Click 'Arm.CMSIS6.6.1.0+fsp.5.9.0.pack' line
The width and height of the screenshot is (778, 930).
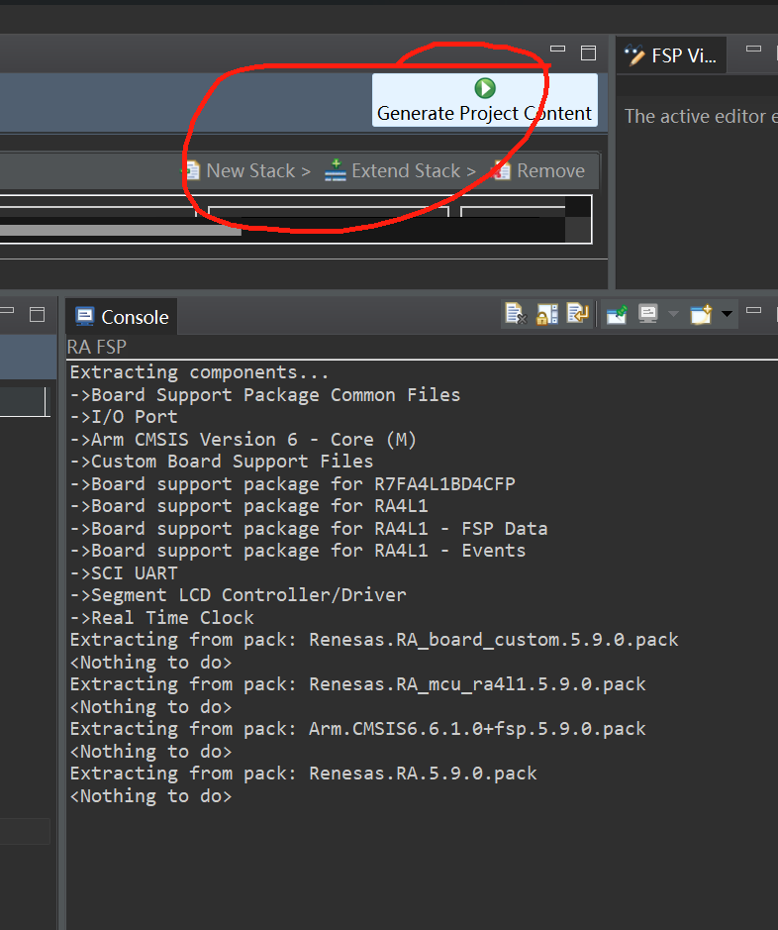pyautogui.click(x=358, y=728)
